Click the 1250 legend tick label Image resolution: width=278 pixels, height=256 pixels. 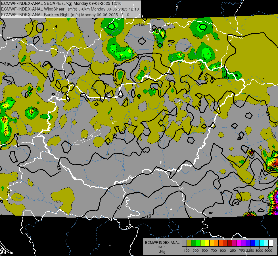(x=232, y=251)
